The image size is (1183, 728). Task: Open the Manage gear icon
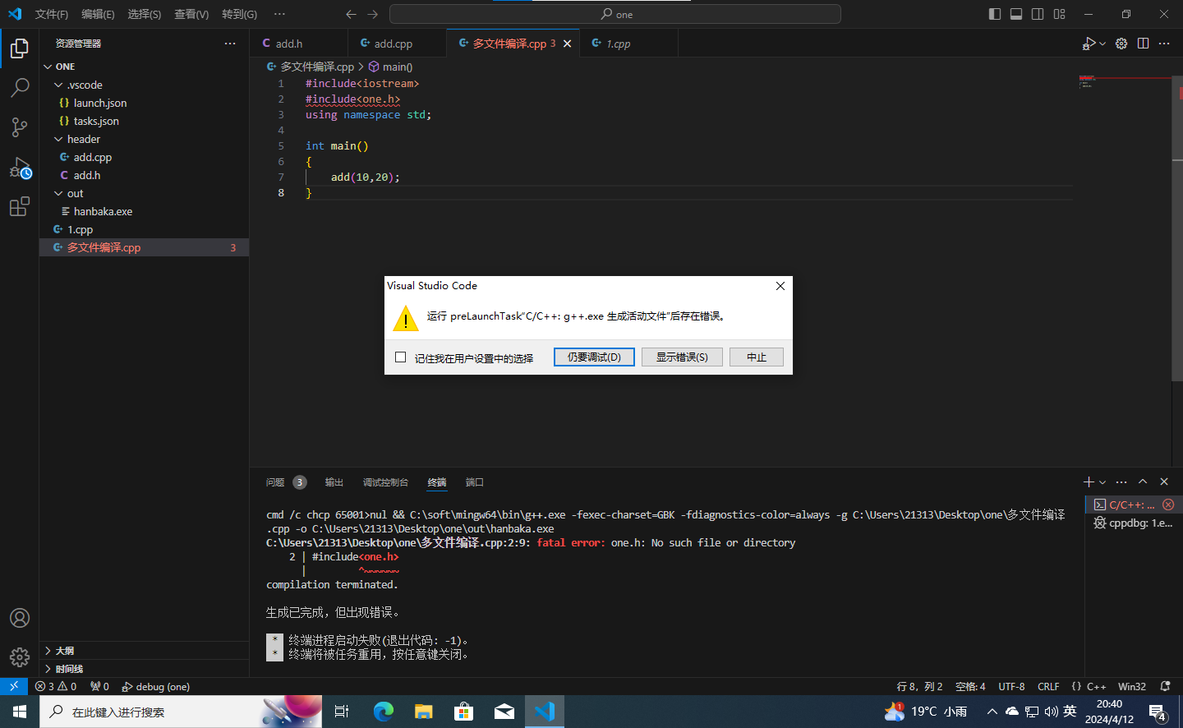tap(20, 657)
